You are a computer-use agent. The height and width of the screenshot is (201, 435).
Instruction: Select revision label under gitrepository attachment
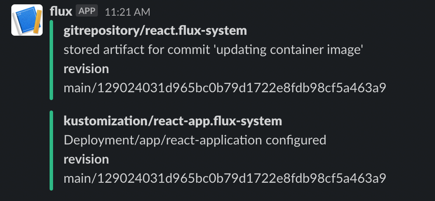click(x=86, y=69)
